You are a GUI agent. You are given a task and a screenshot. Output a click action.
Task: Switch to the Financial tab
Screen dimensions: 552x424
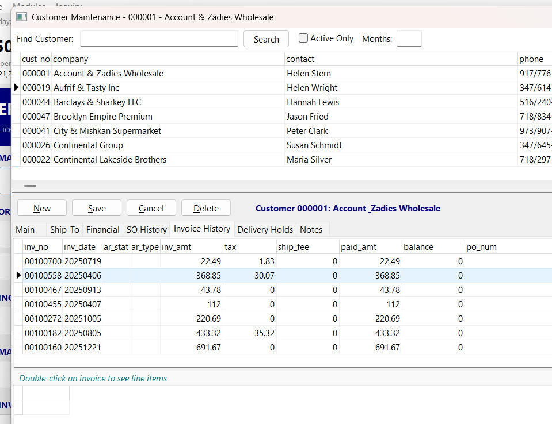click(102, 229)
